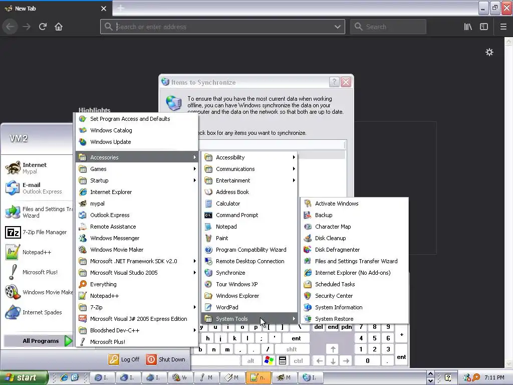Open Activate Windows from System Tools
Viewport: 513px width, 385px height.
click(x=354, y=204)
